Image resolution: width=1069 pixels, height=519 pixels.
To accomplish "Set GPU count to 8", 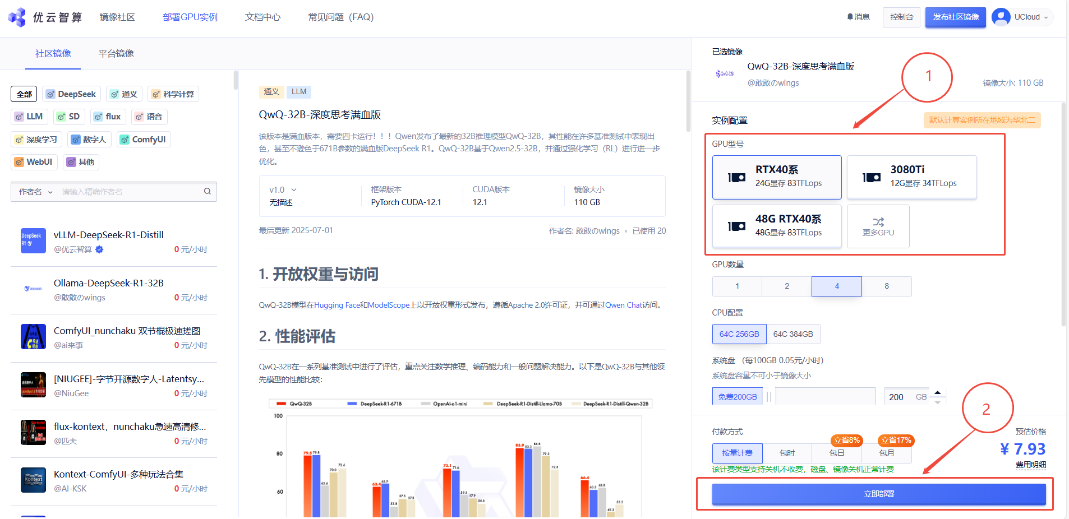I will coord(887,286).
